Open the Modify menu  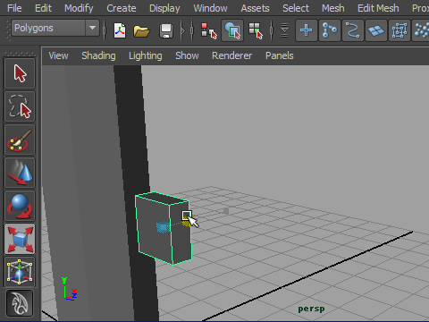coord(79,8)
